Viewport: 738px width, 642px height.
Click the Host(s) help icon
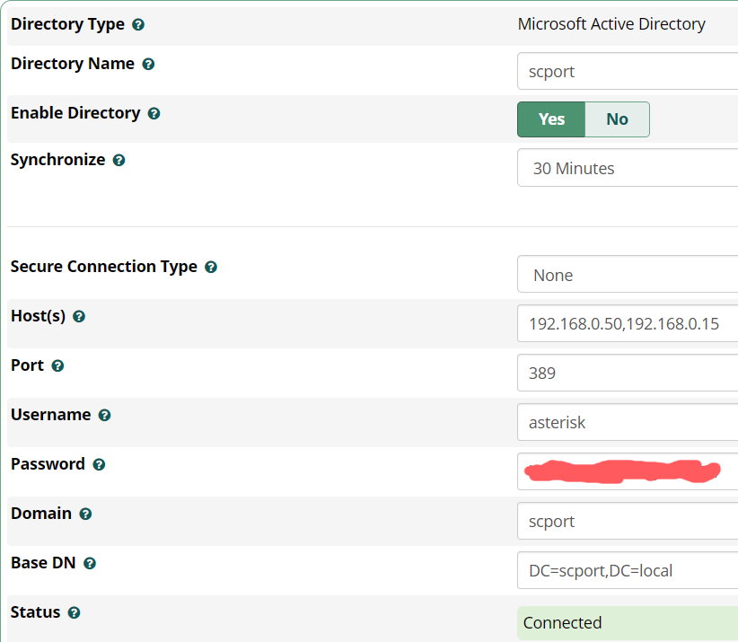click(x=79, y=317)
